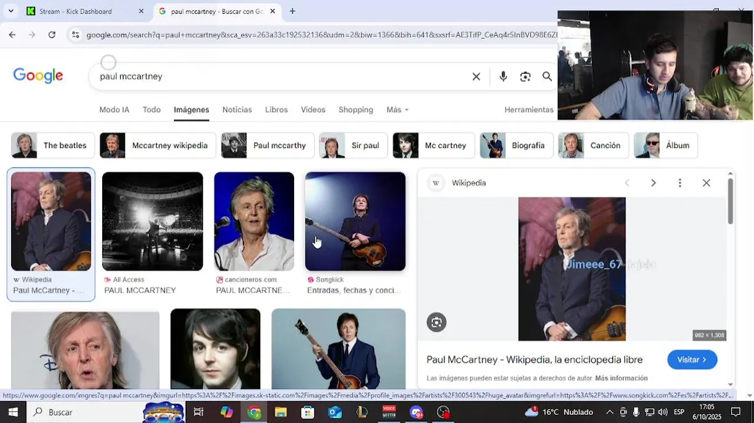The width and height of the screenshot is (754, 423).
Task: Show next image in preview panel
Action: pyautogui.click(x=653, y=183)
